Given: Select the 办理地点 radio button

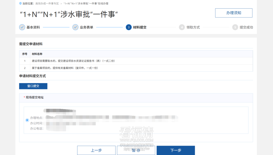Looking at the screenshot, I should [x=27, y=120].
